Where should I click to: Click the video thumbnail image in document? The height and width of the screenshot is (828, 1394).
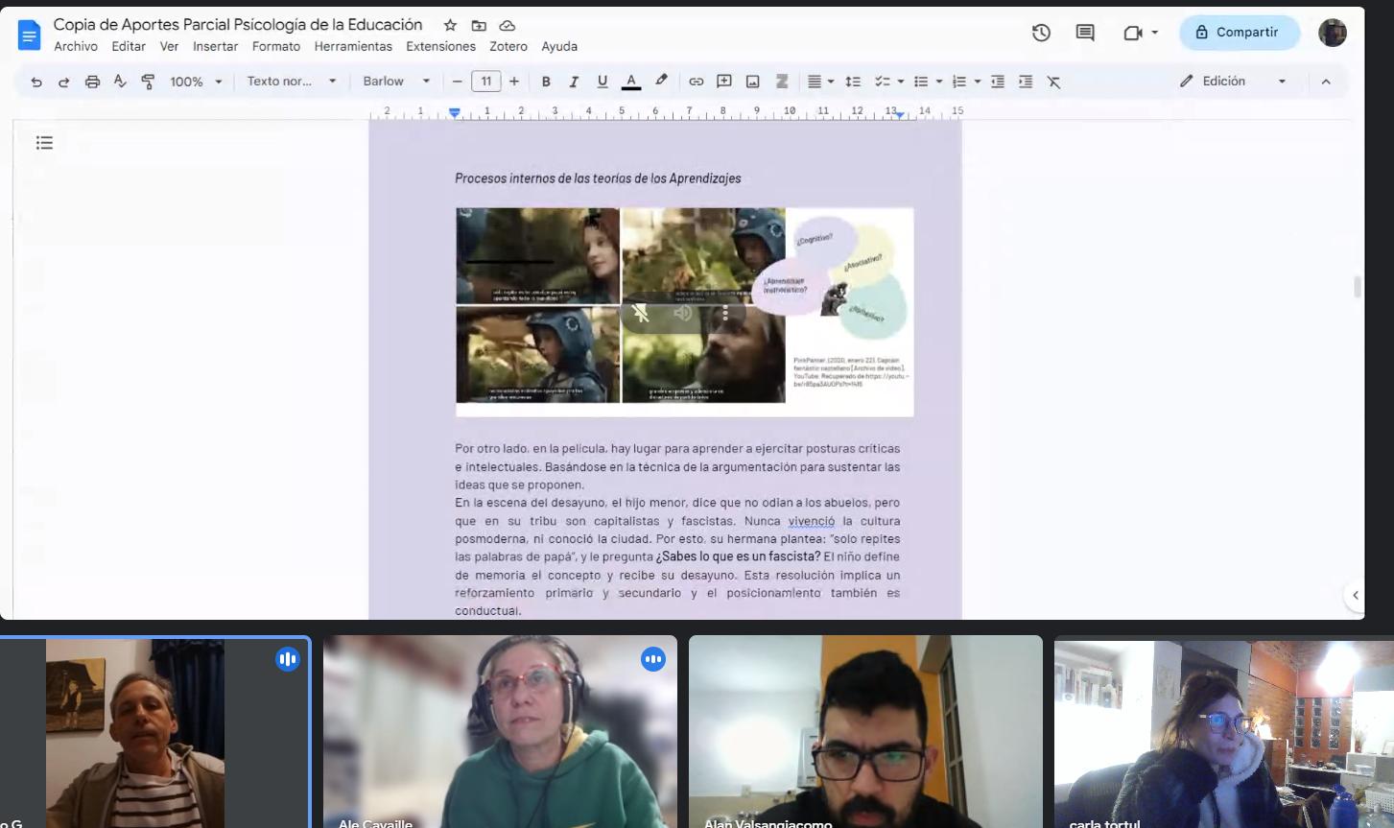(685, 312)
